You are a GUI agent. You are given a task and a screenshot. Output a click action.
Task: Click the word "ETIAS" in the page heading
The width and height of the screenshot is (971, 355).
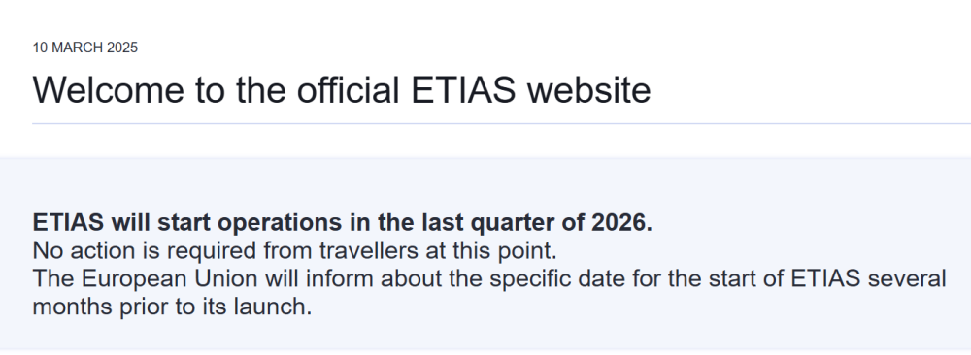pyautogui.click(x=463, y=89)
